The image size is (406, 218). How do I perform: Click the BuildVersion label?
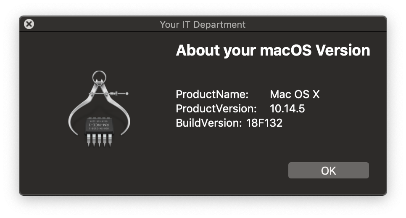point(209,123)
